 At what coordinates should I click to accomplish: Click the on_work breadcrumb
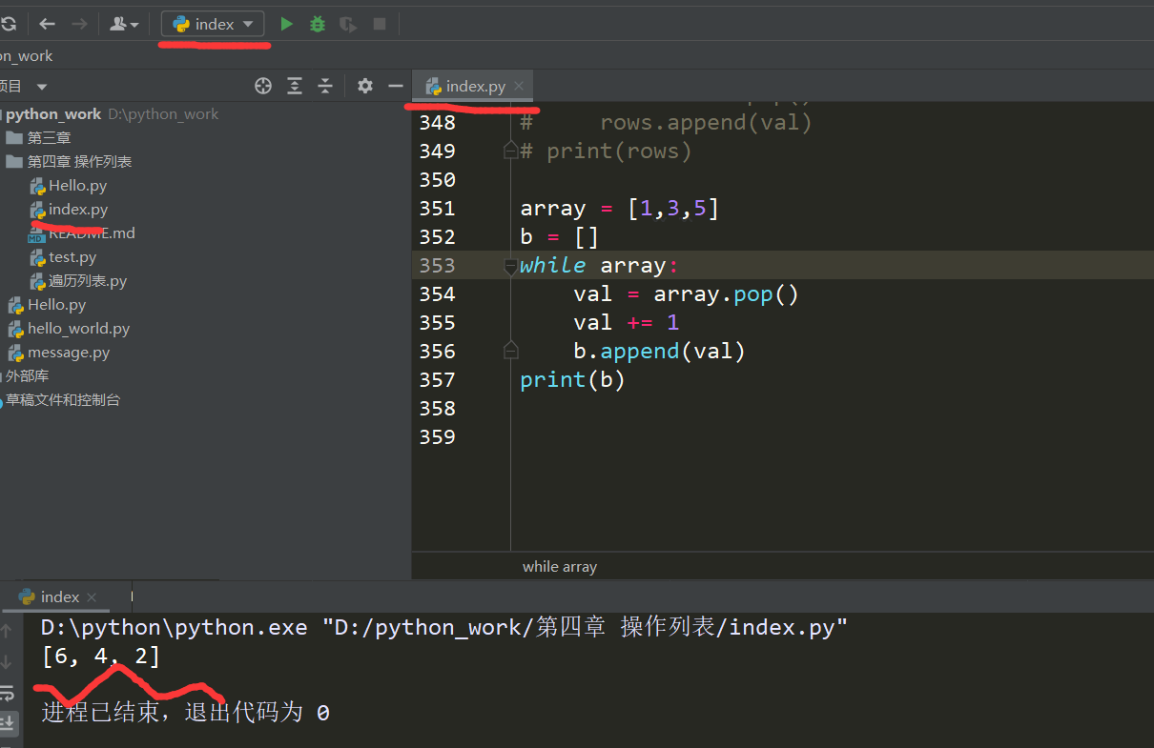(27, 56)
